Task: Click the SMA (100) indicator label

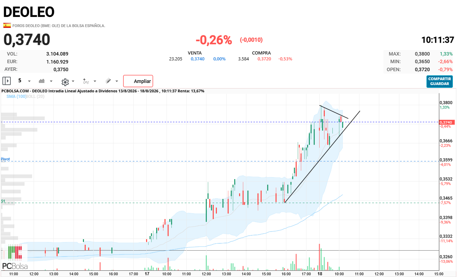Action: point(16,96)
